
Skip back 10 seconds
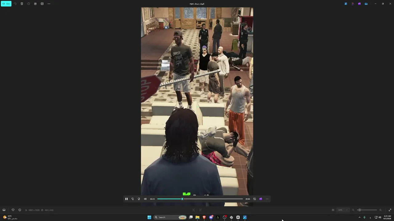133,199
